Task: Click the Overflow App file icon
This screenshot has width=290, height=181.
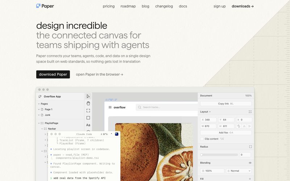Action: 40,96
